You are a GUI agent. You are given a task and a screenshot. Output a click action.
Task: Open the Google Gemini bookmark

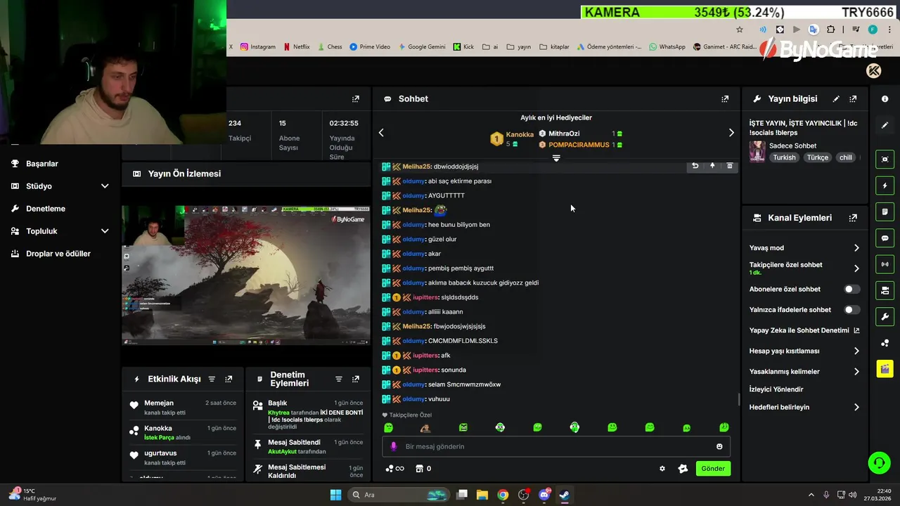(x=422, y=47)
